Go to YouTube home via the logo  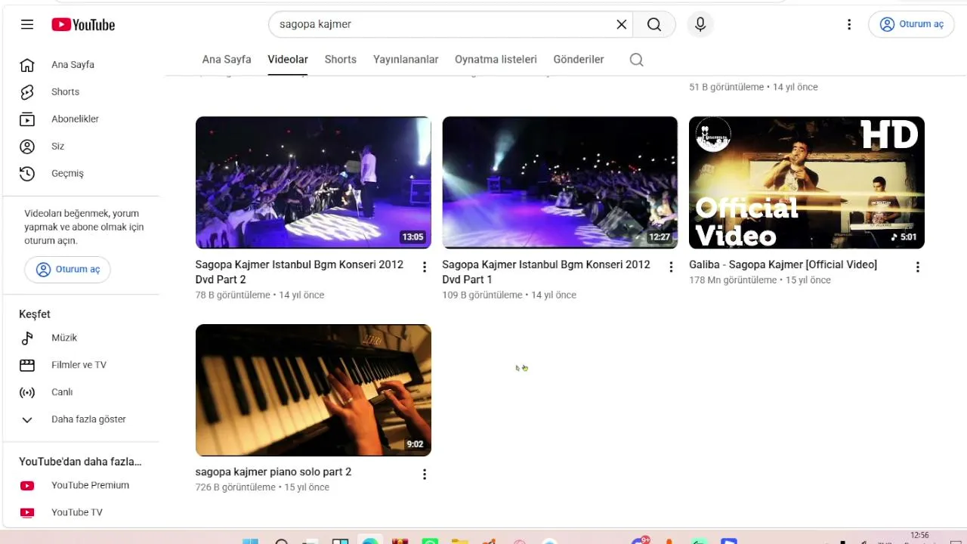tap(83, 24)
